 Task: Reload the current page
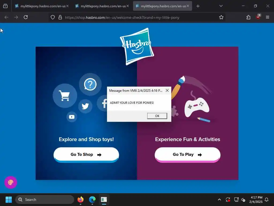coord(26,17)
